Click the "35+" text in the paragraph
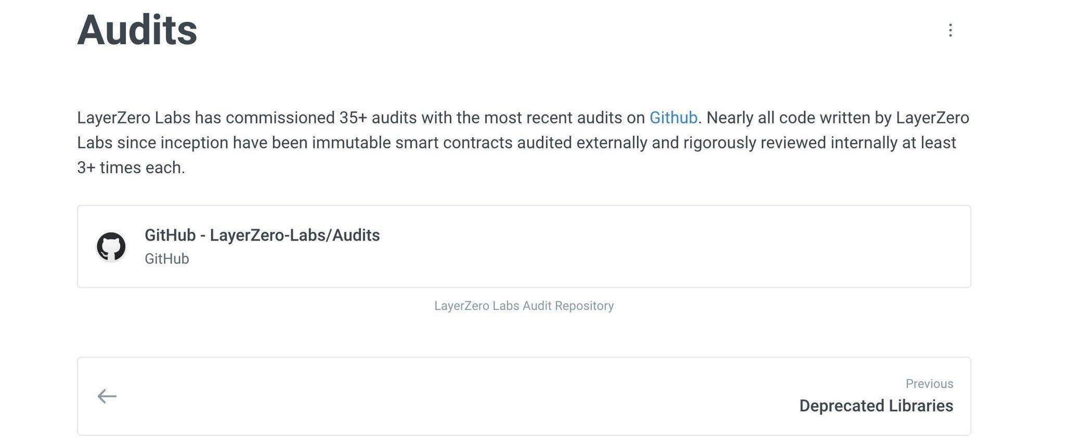Viewport: 1066px width, 441px height. pos(353,118)
